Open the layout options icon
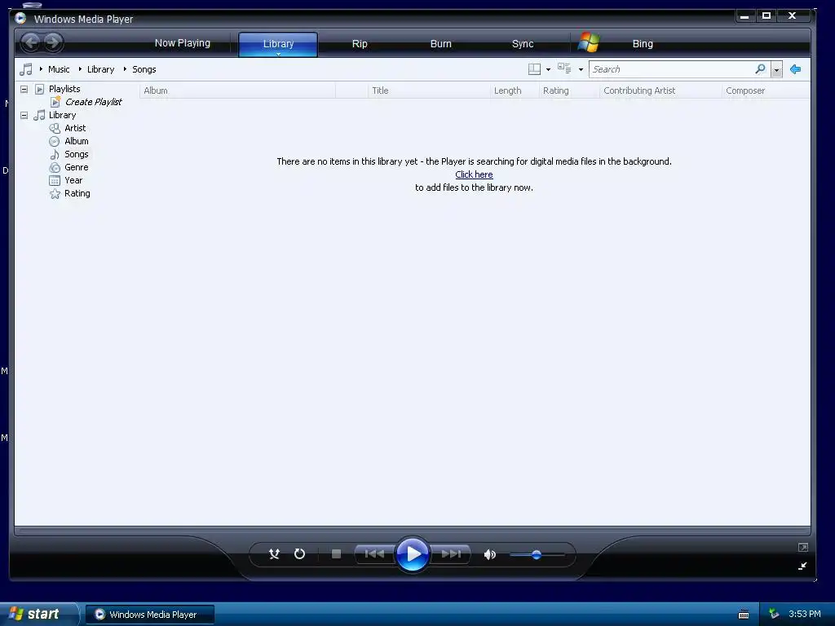 pyautogui.click(x=534, y=69)
